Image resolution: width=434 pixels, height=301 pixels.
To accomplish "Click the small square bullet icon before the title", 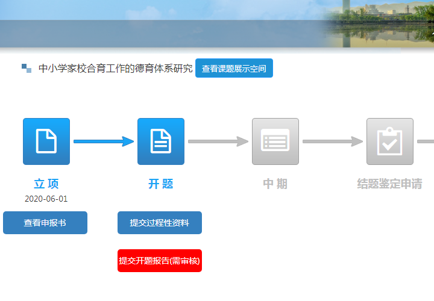I will 27,68.
